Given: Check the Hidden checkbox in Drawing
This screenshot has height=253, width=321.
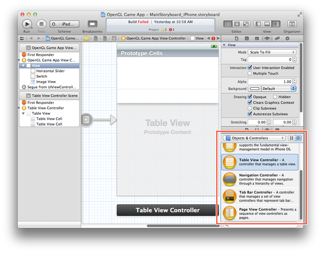Looking at the screenshot, I should [275, 97].
